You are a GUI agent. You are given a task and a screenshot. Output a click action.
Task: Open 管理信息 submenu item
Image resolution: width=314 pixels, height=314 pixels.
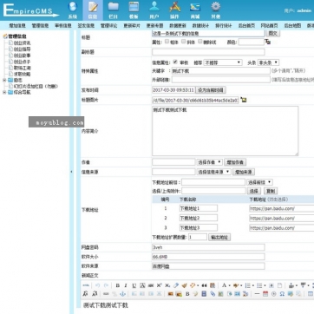[40, 26]
